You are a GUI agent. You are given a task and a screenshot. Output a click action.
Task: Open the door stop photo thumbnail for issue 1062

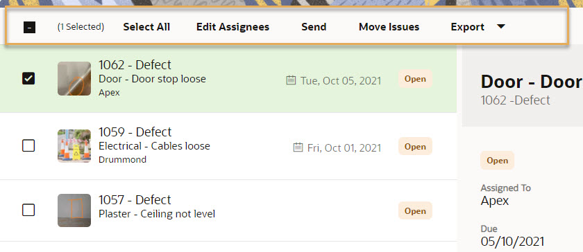point(74,79)
